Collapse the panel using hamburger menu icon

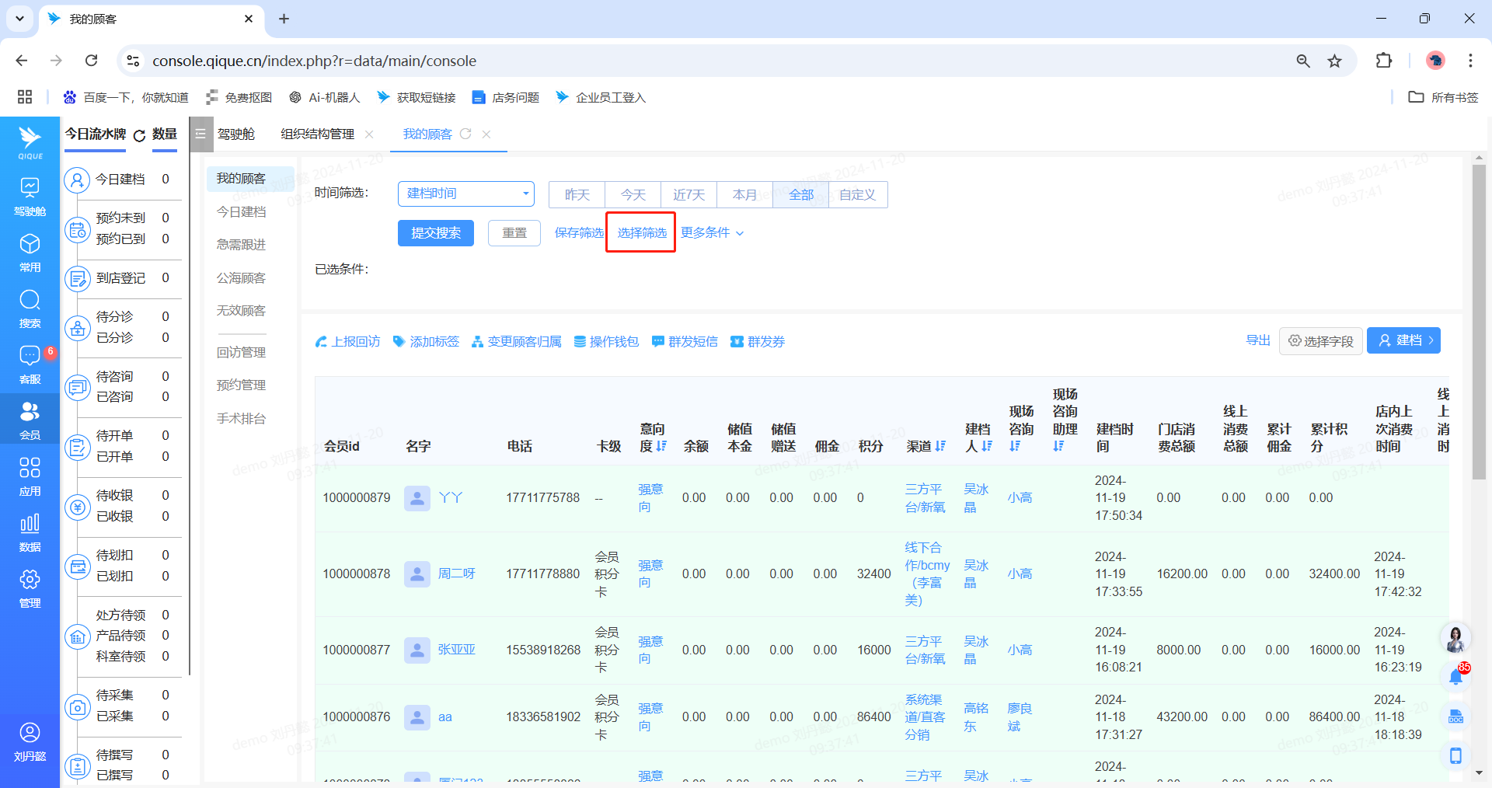click(200, 134)
